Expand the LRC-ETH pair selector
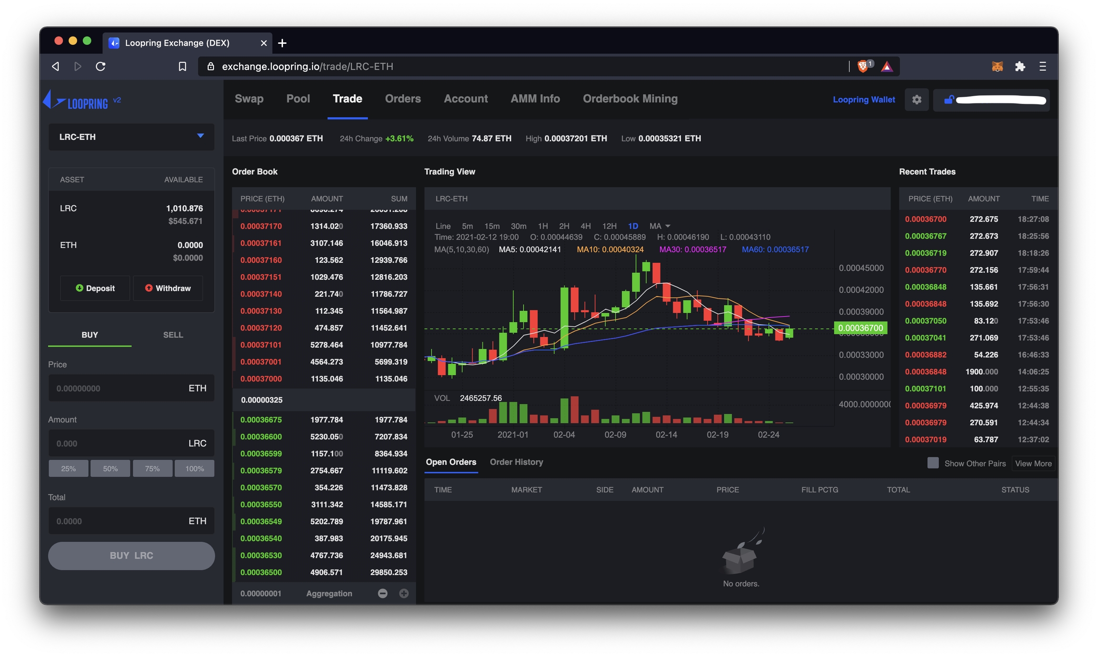The width and height of the screenshot is (1098, 657). [131, 137]
